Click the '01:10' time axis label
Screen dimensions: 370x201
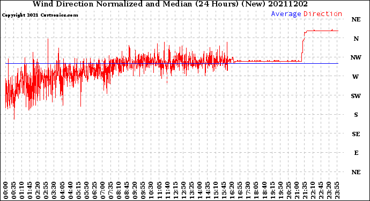(21, 190)
